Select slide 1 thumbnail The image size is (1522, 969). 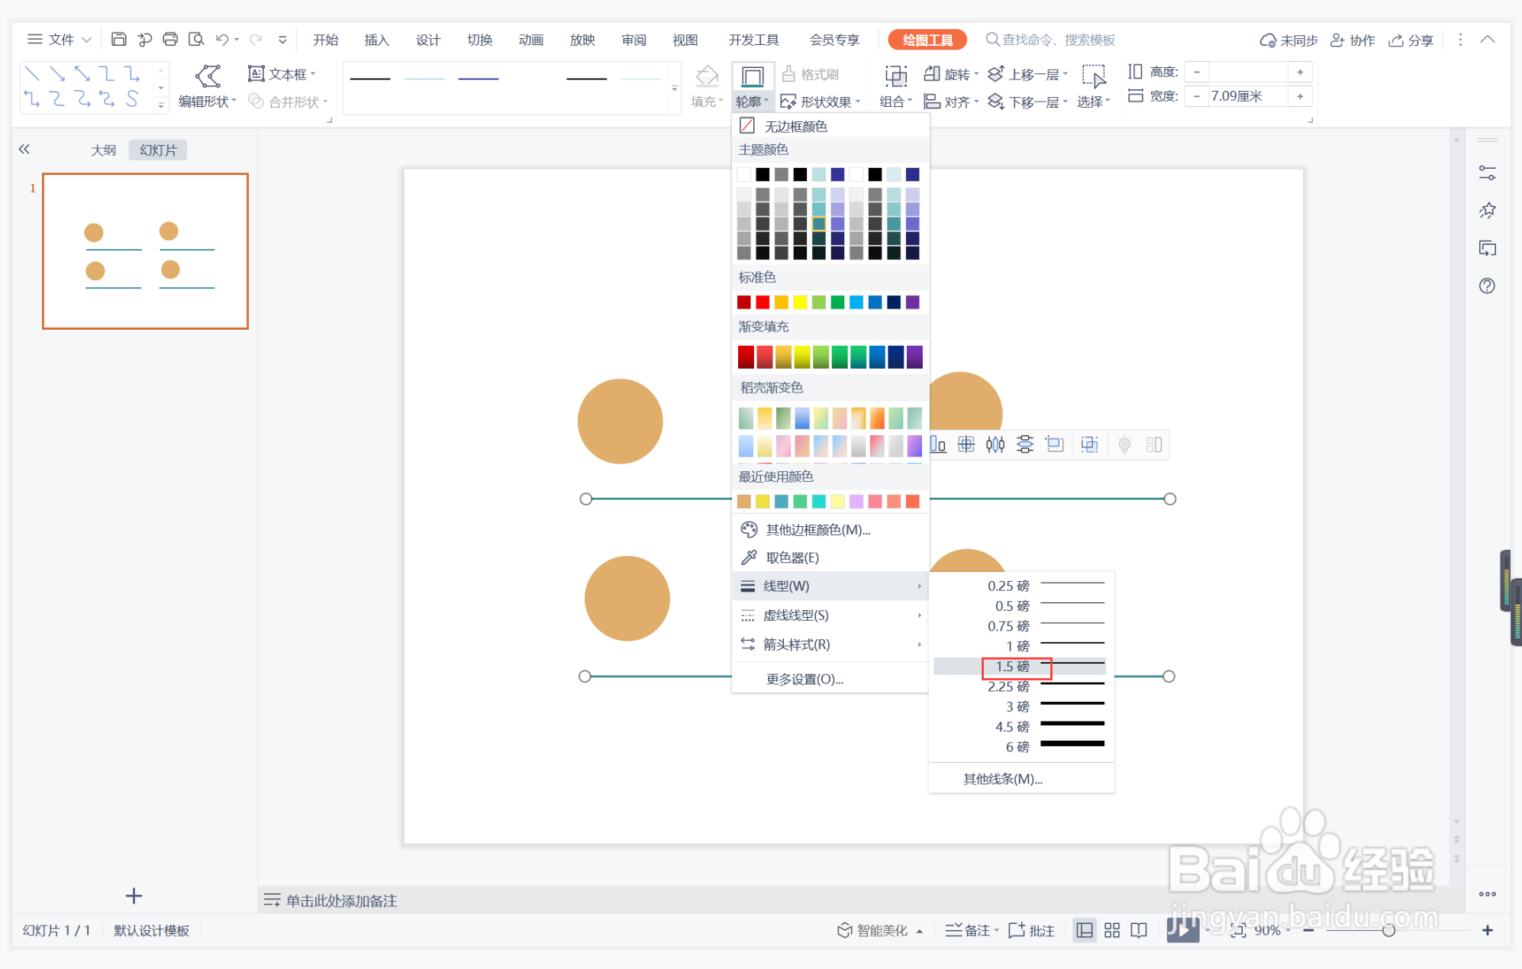point(145,251)
